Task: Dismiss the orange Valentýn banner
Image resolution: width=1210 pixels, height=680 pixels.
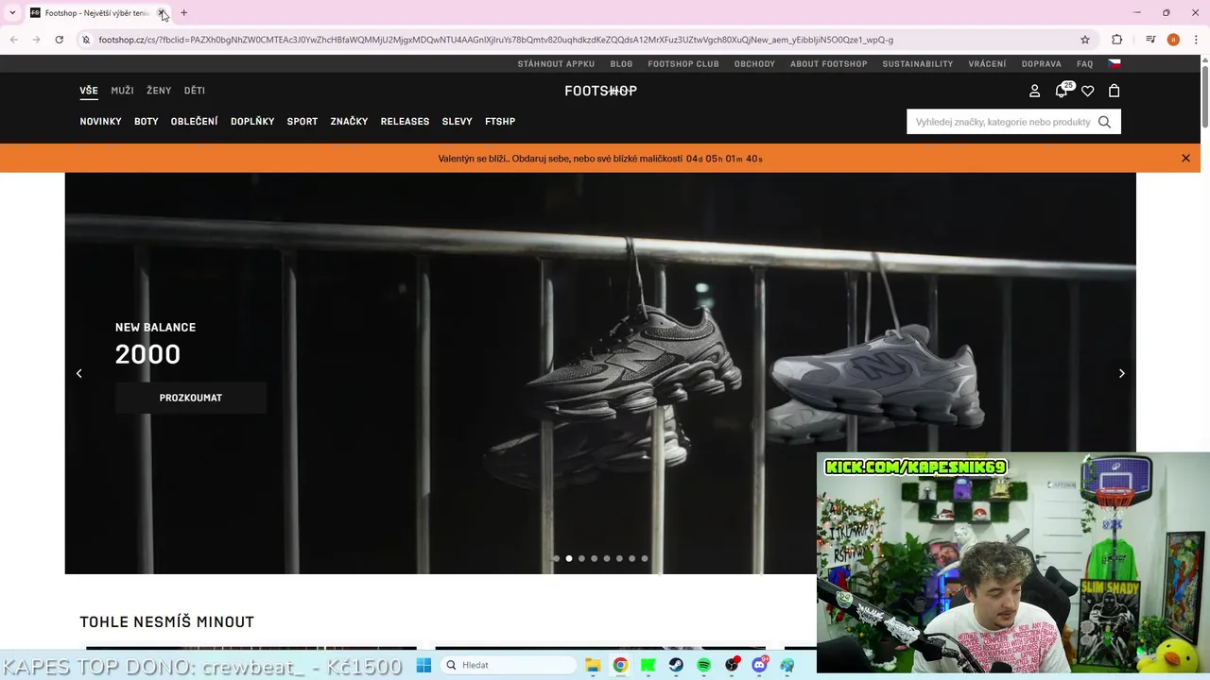Action: pos(1185,158)
